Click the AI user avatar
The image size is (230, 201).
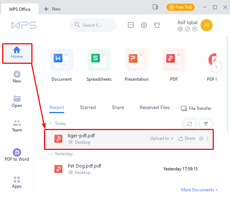click(206, 25)
